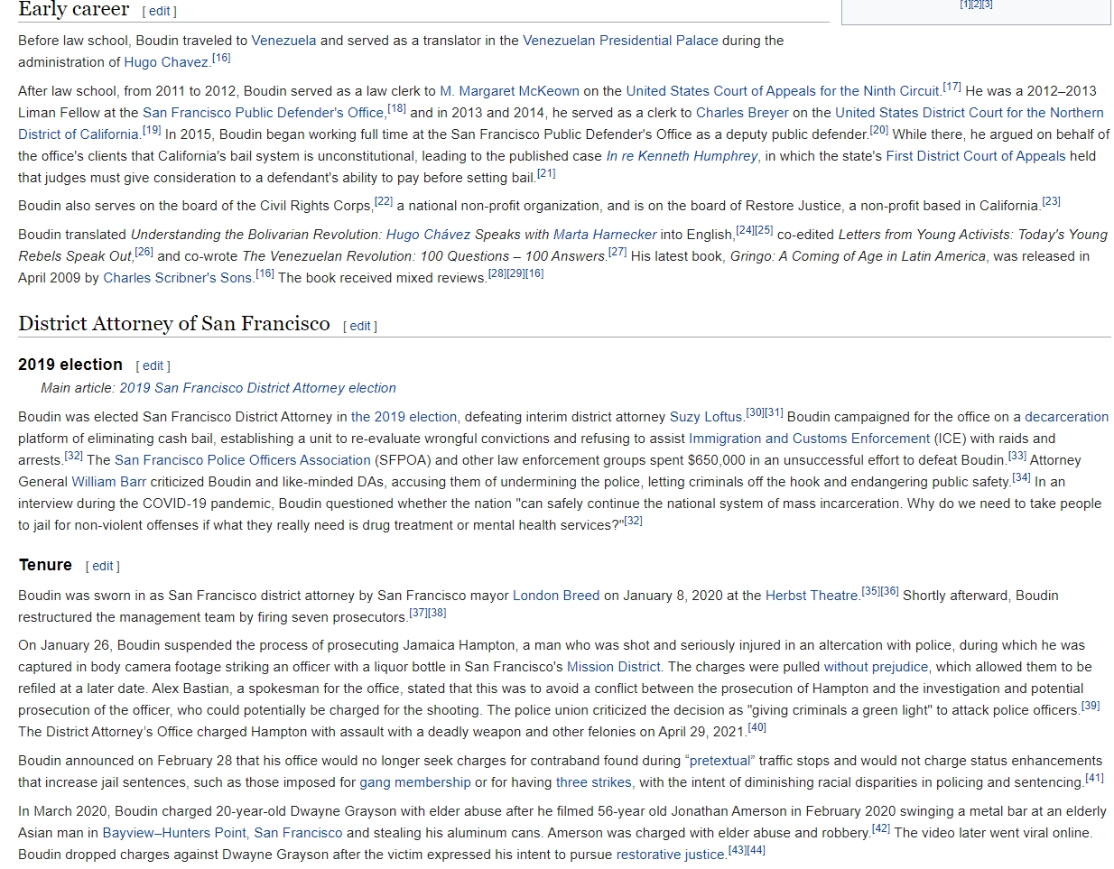Jump to citation 17
Viewport: 1114px width, 869px height.
(952, 88)
